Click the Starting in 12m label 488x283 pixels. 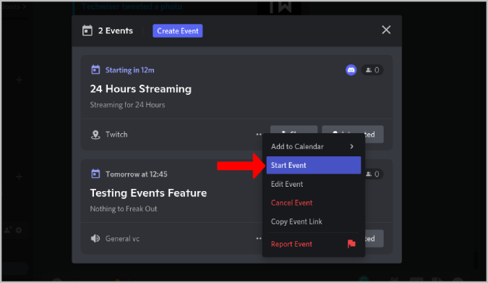(x=130, y=70)
